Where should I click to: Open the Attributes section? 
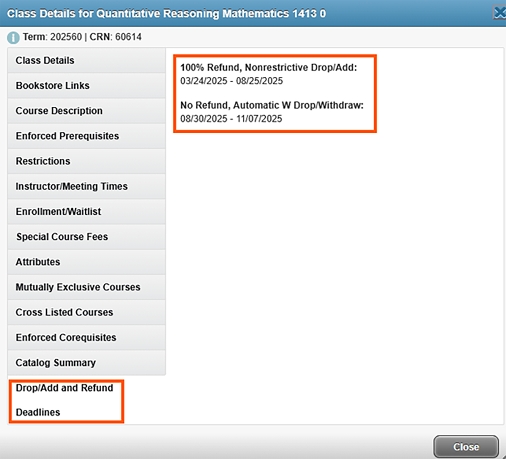[x=38, y=262]
